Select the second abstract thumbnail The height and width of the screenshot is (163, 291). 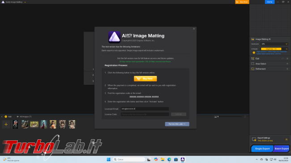[x=25, y=124]
